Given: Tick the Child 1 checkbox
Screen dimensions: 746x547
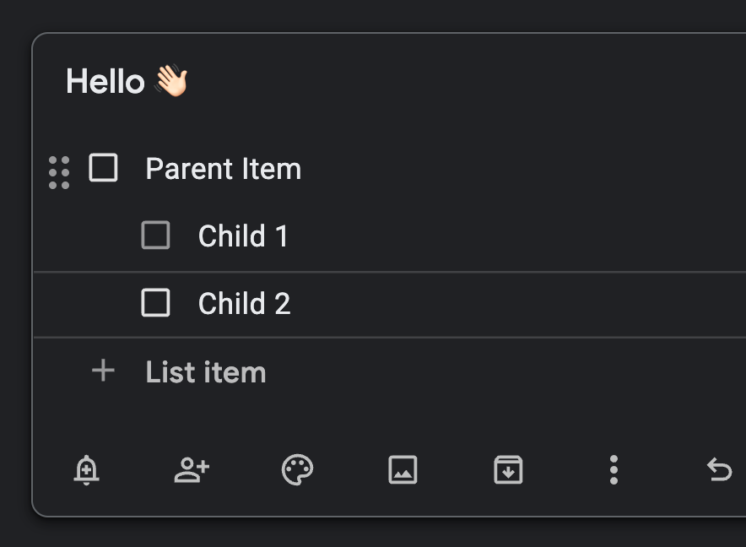Looking at the screenshot, I should point(155,236).
